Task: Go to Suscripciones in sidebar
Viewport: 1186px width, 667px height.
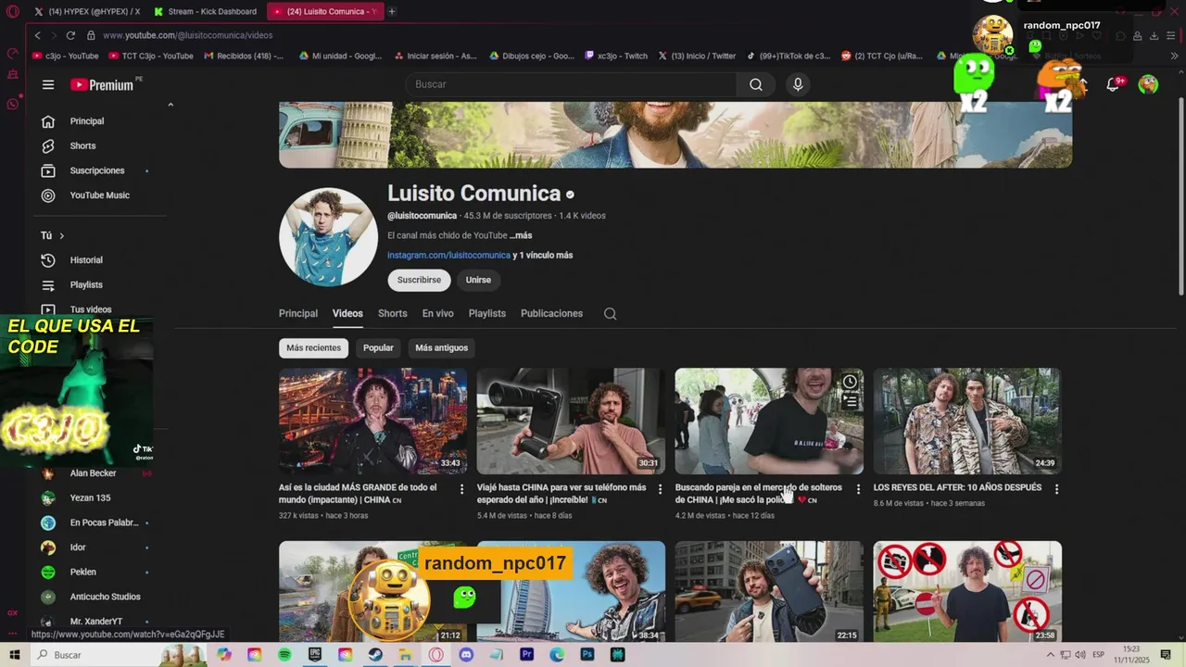Action: click(x=96, y=170)
